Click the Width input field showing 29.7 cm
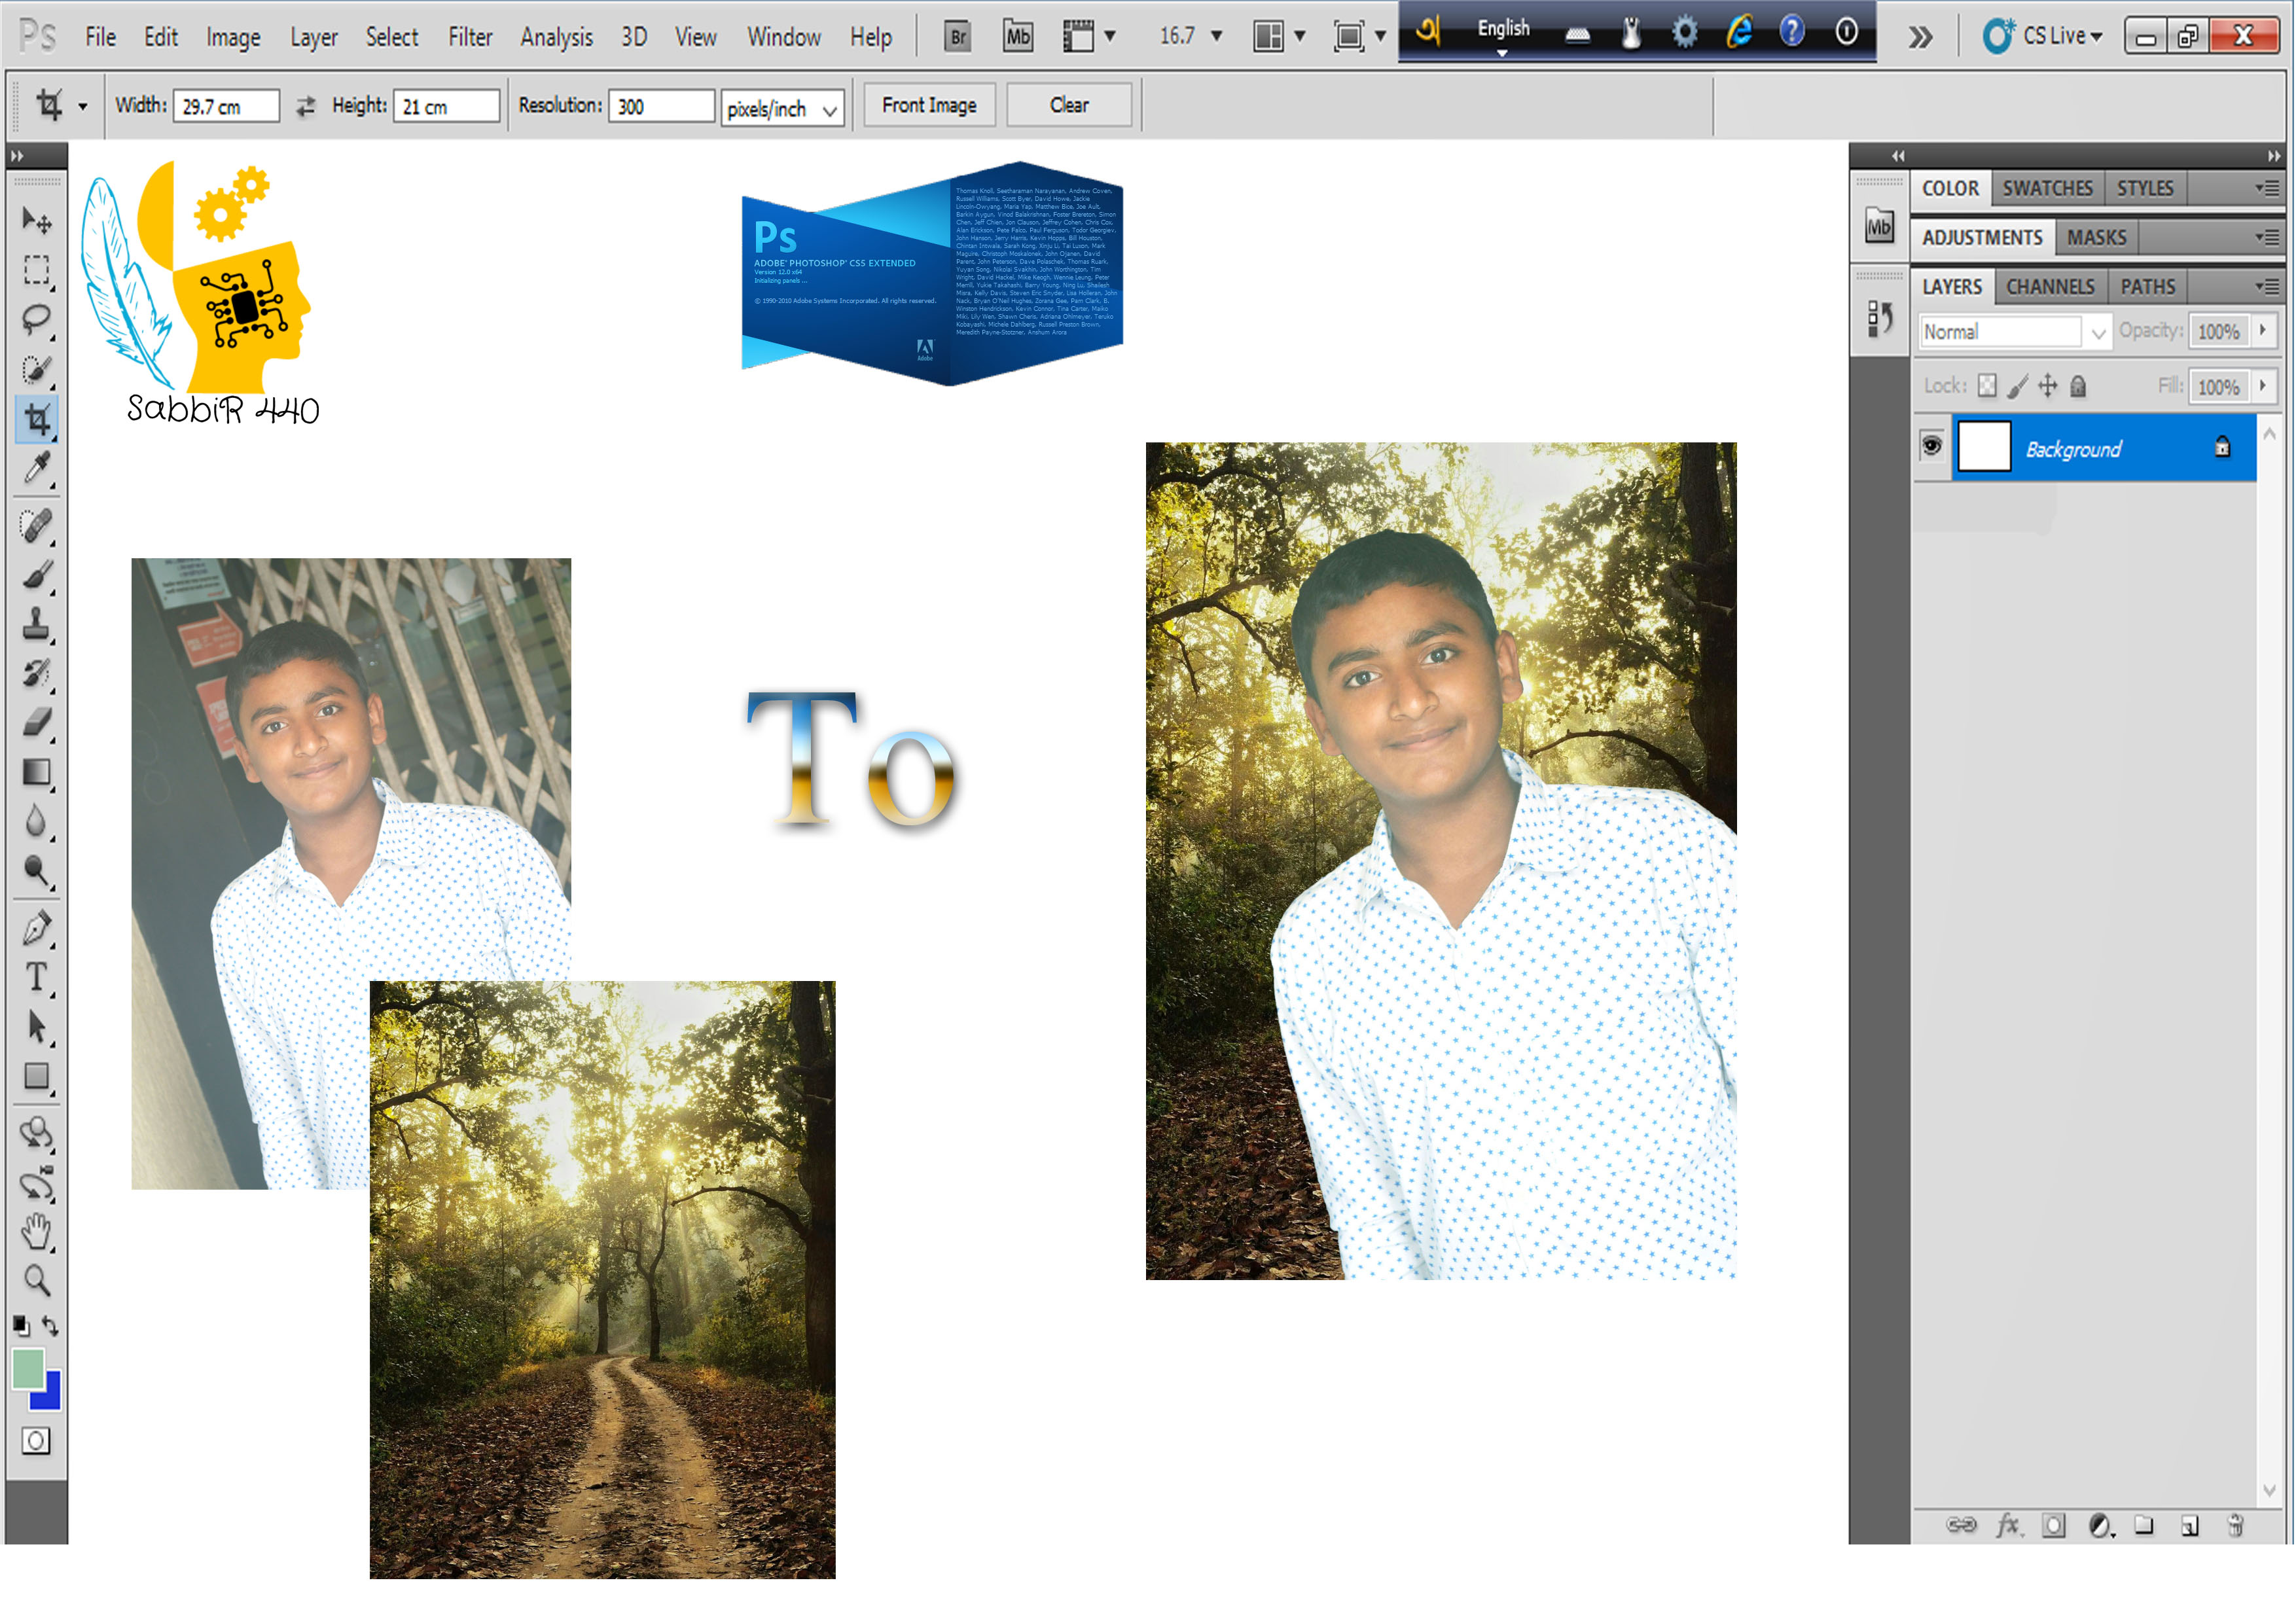 (226, 106)
